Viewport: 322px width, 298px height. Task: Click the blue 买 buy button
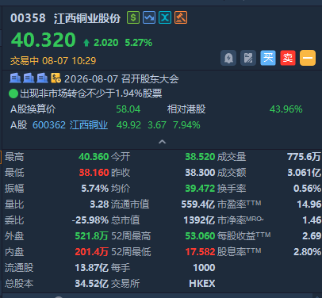(x=268, y=58)
